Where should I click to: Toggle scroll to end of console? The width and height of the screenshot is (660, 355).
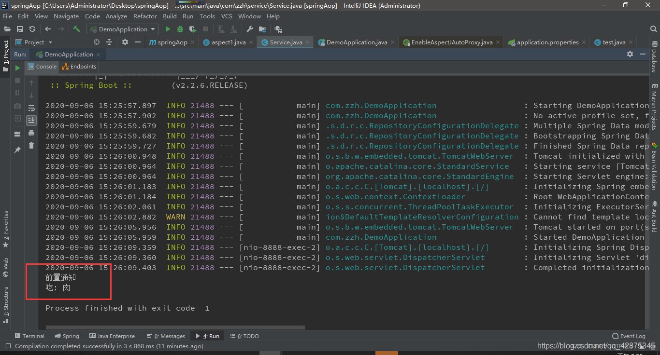click(31, 120)
